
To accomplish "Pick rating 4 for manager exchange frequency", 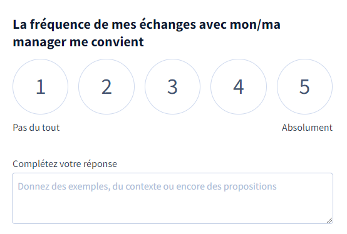I will (x=239, y=86).
